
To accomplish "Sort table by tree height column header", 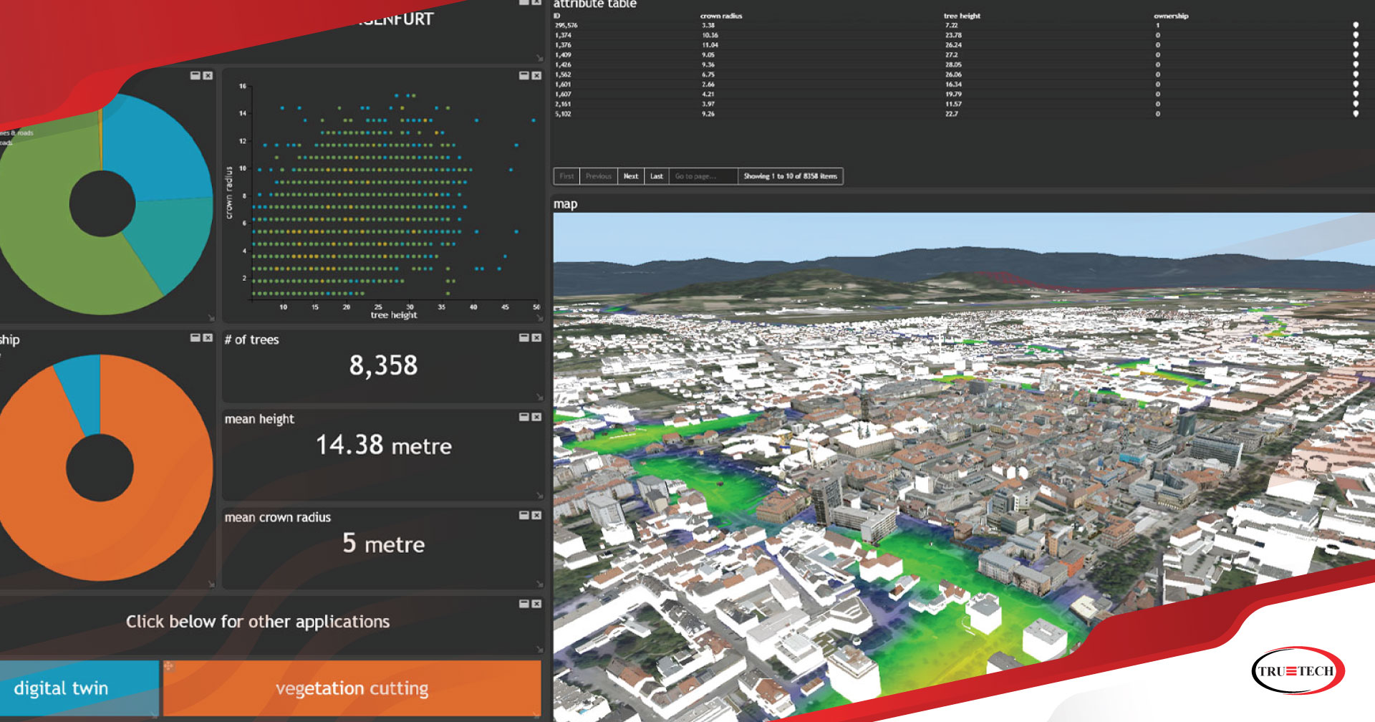I will [962, 16].
